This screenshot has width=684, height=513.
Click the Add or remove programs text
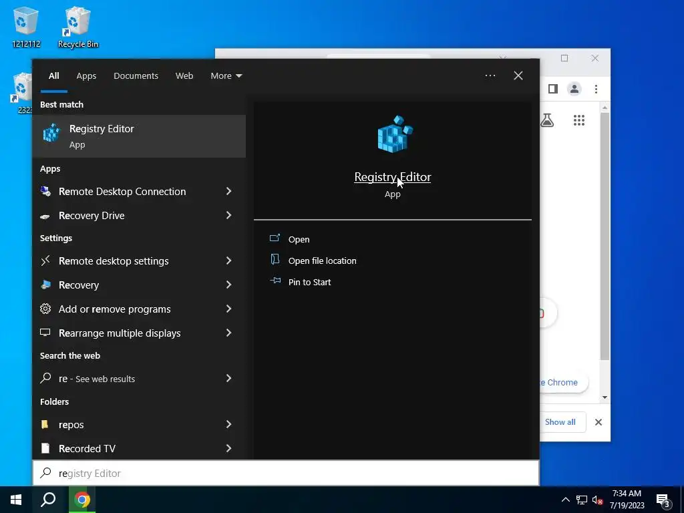(115, 309)
